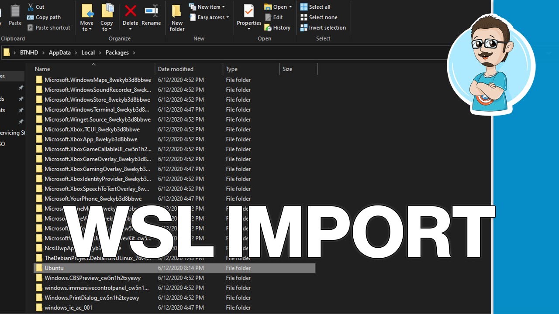Sort by the Size column header

[287, 69]
